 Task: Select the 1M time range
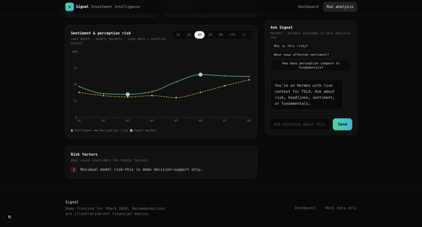(199, 35)
